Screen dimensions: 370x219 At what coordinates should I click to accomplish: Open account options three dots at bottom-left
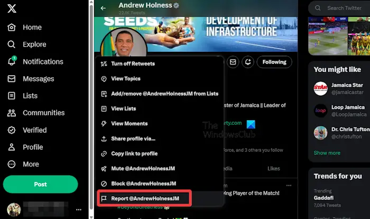click(x=79, y=209)
